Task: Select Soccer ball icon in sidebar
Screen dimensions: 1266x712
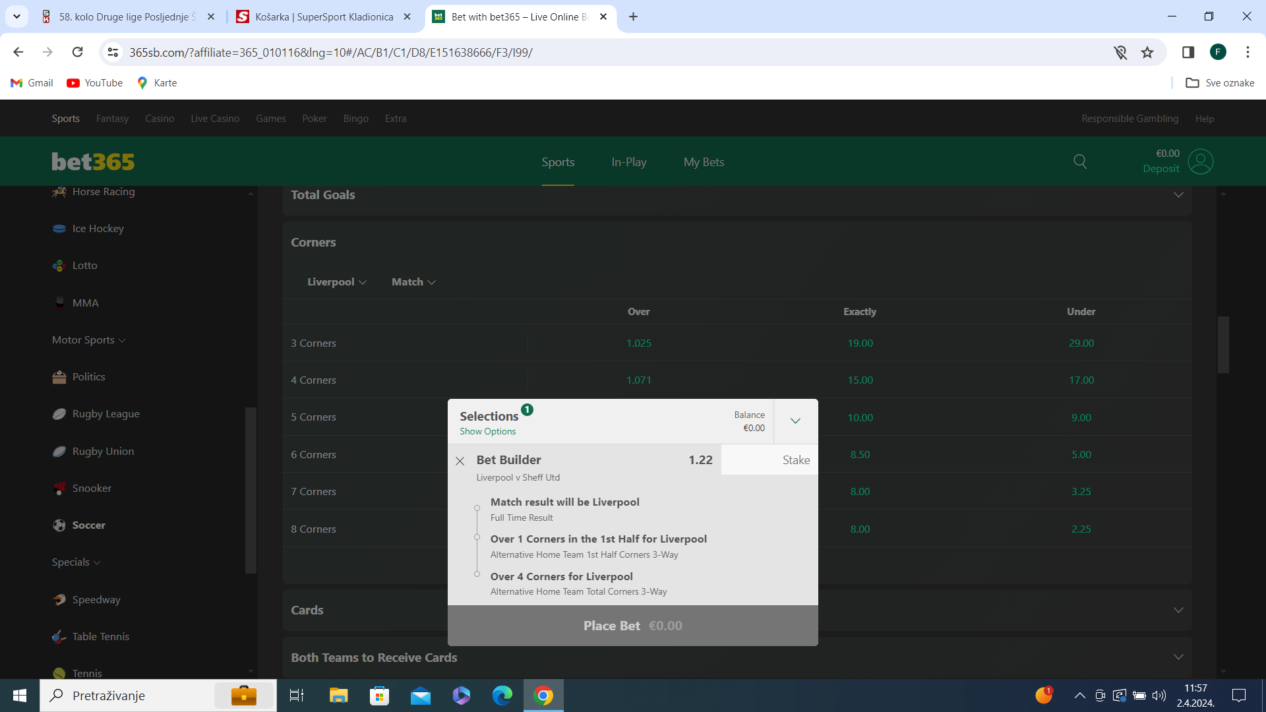Action: pyautogui.click(x=59, y=525)
